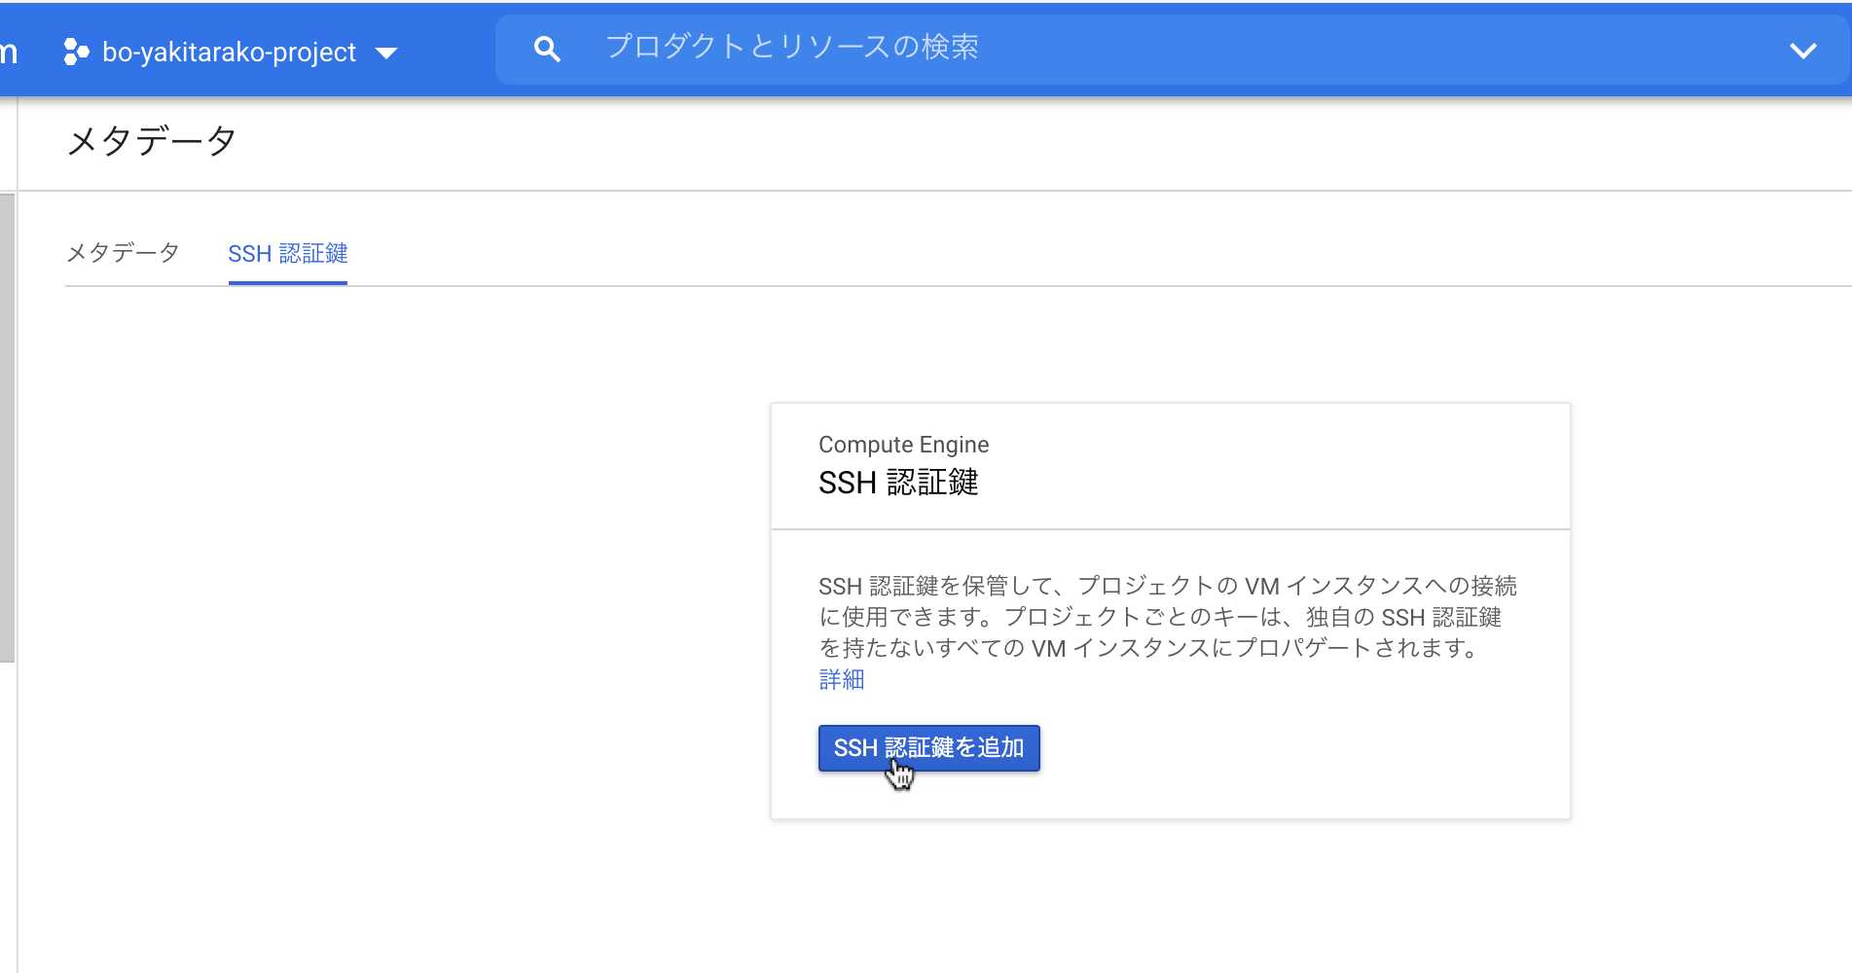Screen dimensions: 1852x973
Task: Select the hexagon project icon beside project name
Action: [76, 51]
